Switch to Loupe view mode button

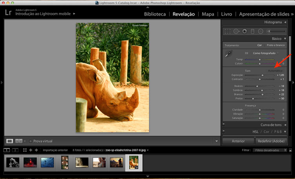10,141
